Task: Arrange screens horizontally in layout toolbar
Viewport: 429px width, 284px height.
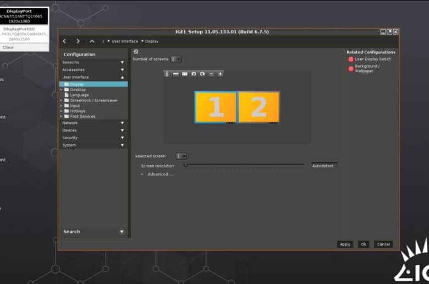Action: coord(175,74)
